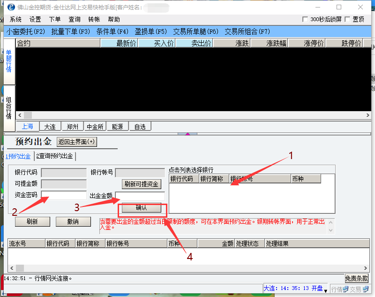The height and width of the screenshot is (297, 375).
Task: Click the 刷新 button
Action: pyautogui.click(x=32, y=221)
